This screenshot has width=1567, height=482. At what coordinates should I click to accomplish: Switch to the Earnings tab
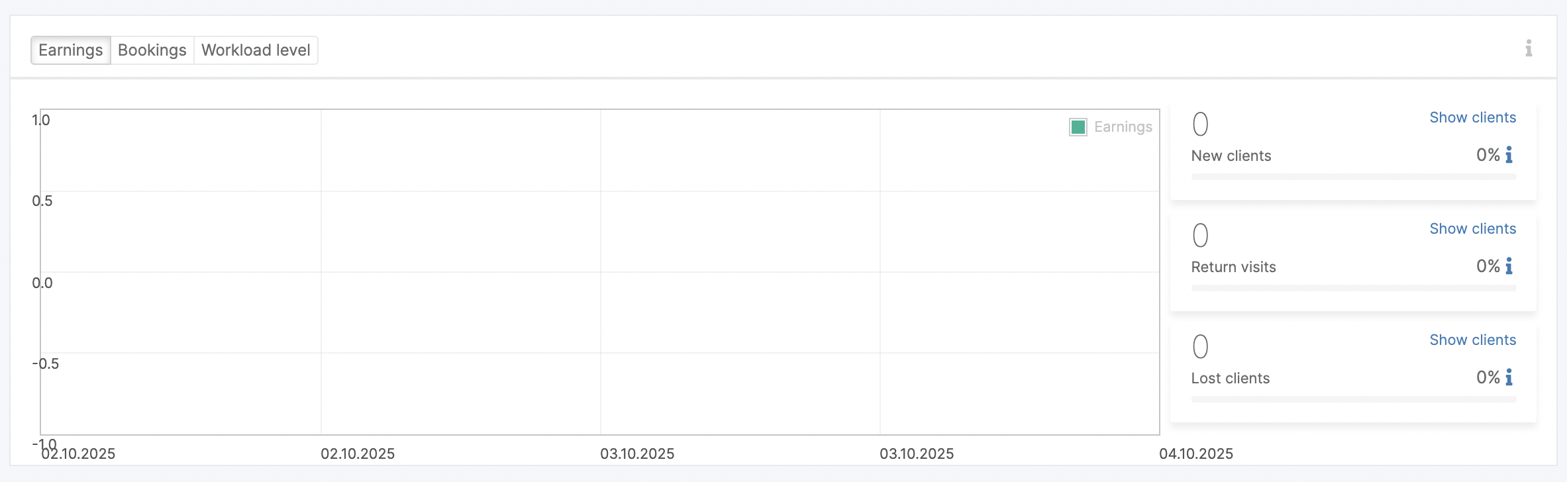click(x=71, y=50)
